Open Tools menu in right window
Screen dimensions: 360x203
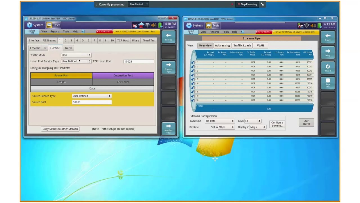click(x=226, y=32)
